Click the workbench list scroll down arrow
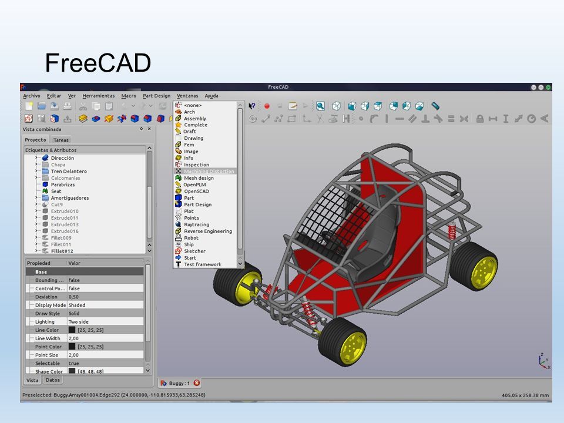 pyautogui.click(x=240, y=264)
